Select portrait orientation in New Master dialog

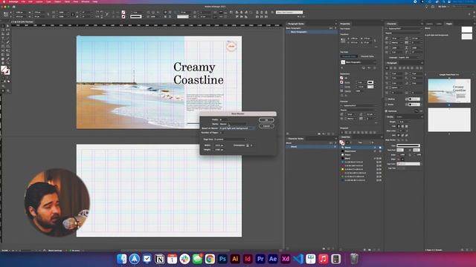pos(248,145)
